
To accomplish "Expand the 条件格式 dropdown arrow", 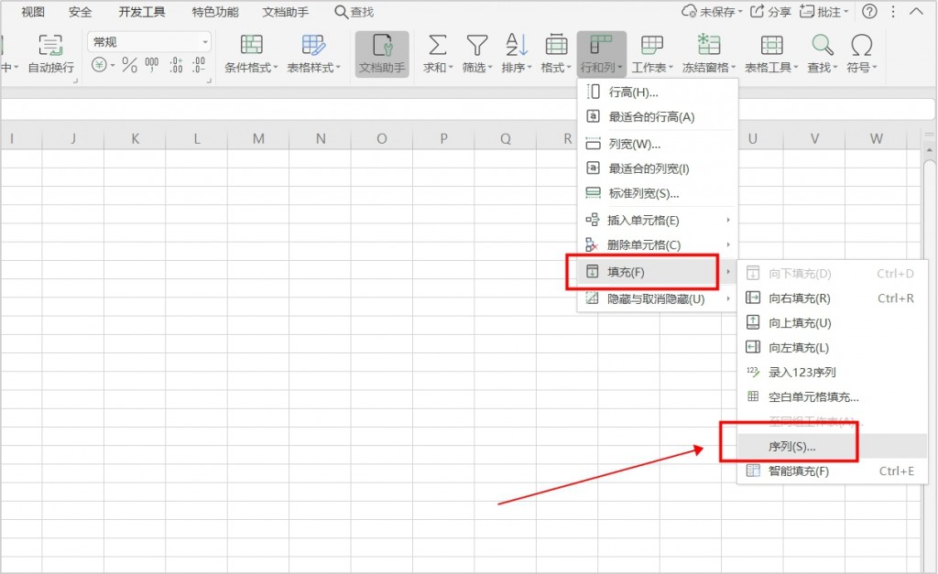I will tap(276, 68).
